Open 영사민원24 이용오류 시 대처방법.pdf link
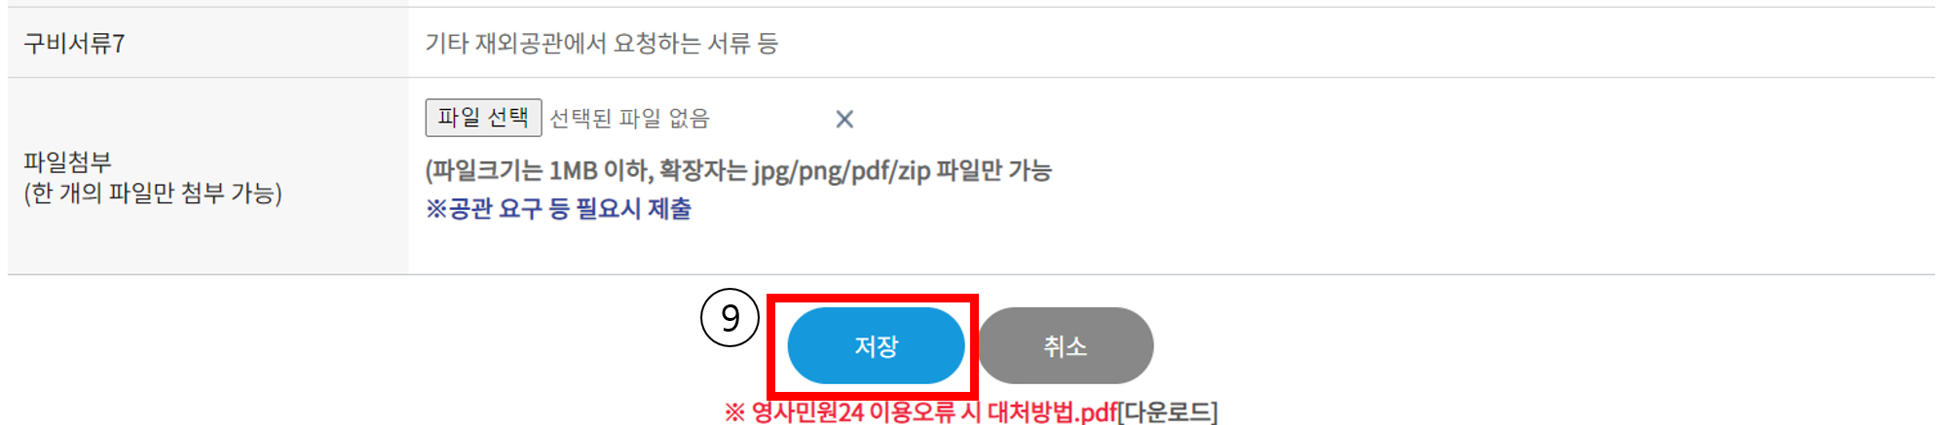 pos(934,412)
